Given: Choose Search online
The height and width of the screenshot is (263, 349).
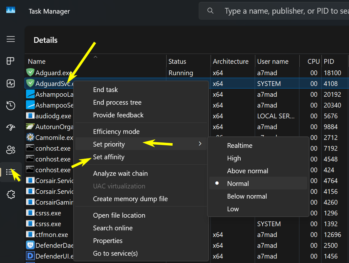Looking at the screenshot, I should [141, 228].
